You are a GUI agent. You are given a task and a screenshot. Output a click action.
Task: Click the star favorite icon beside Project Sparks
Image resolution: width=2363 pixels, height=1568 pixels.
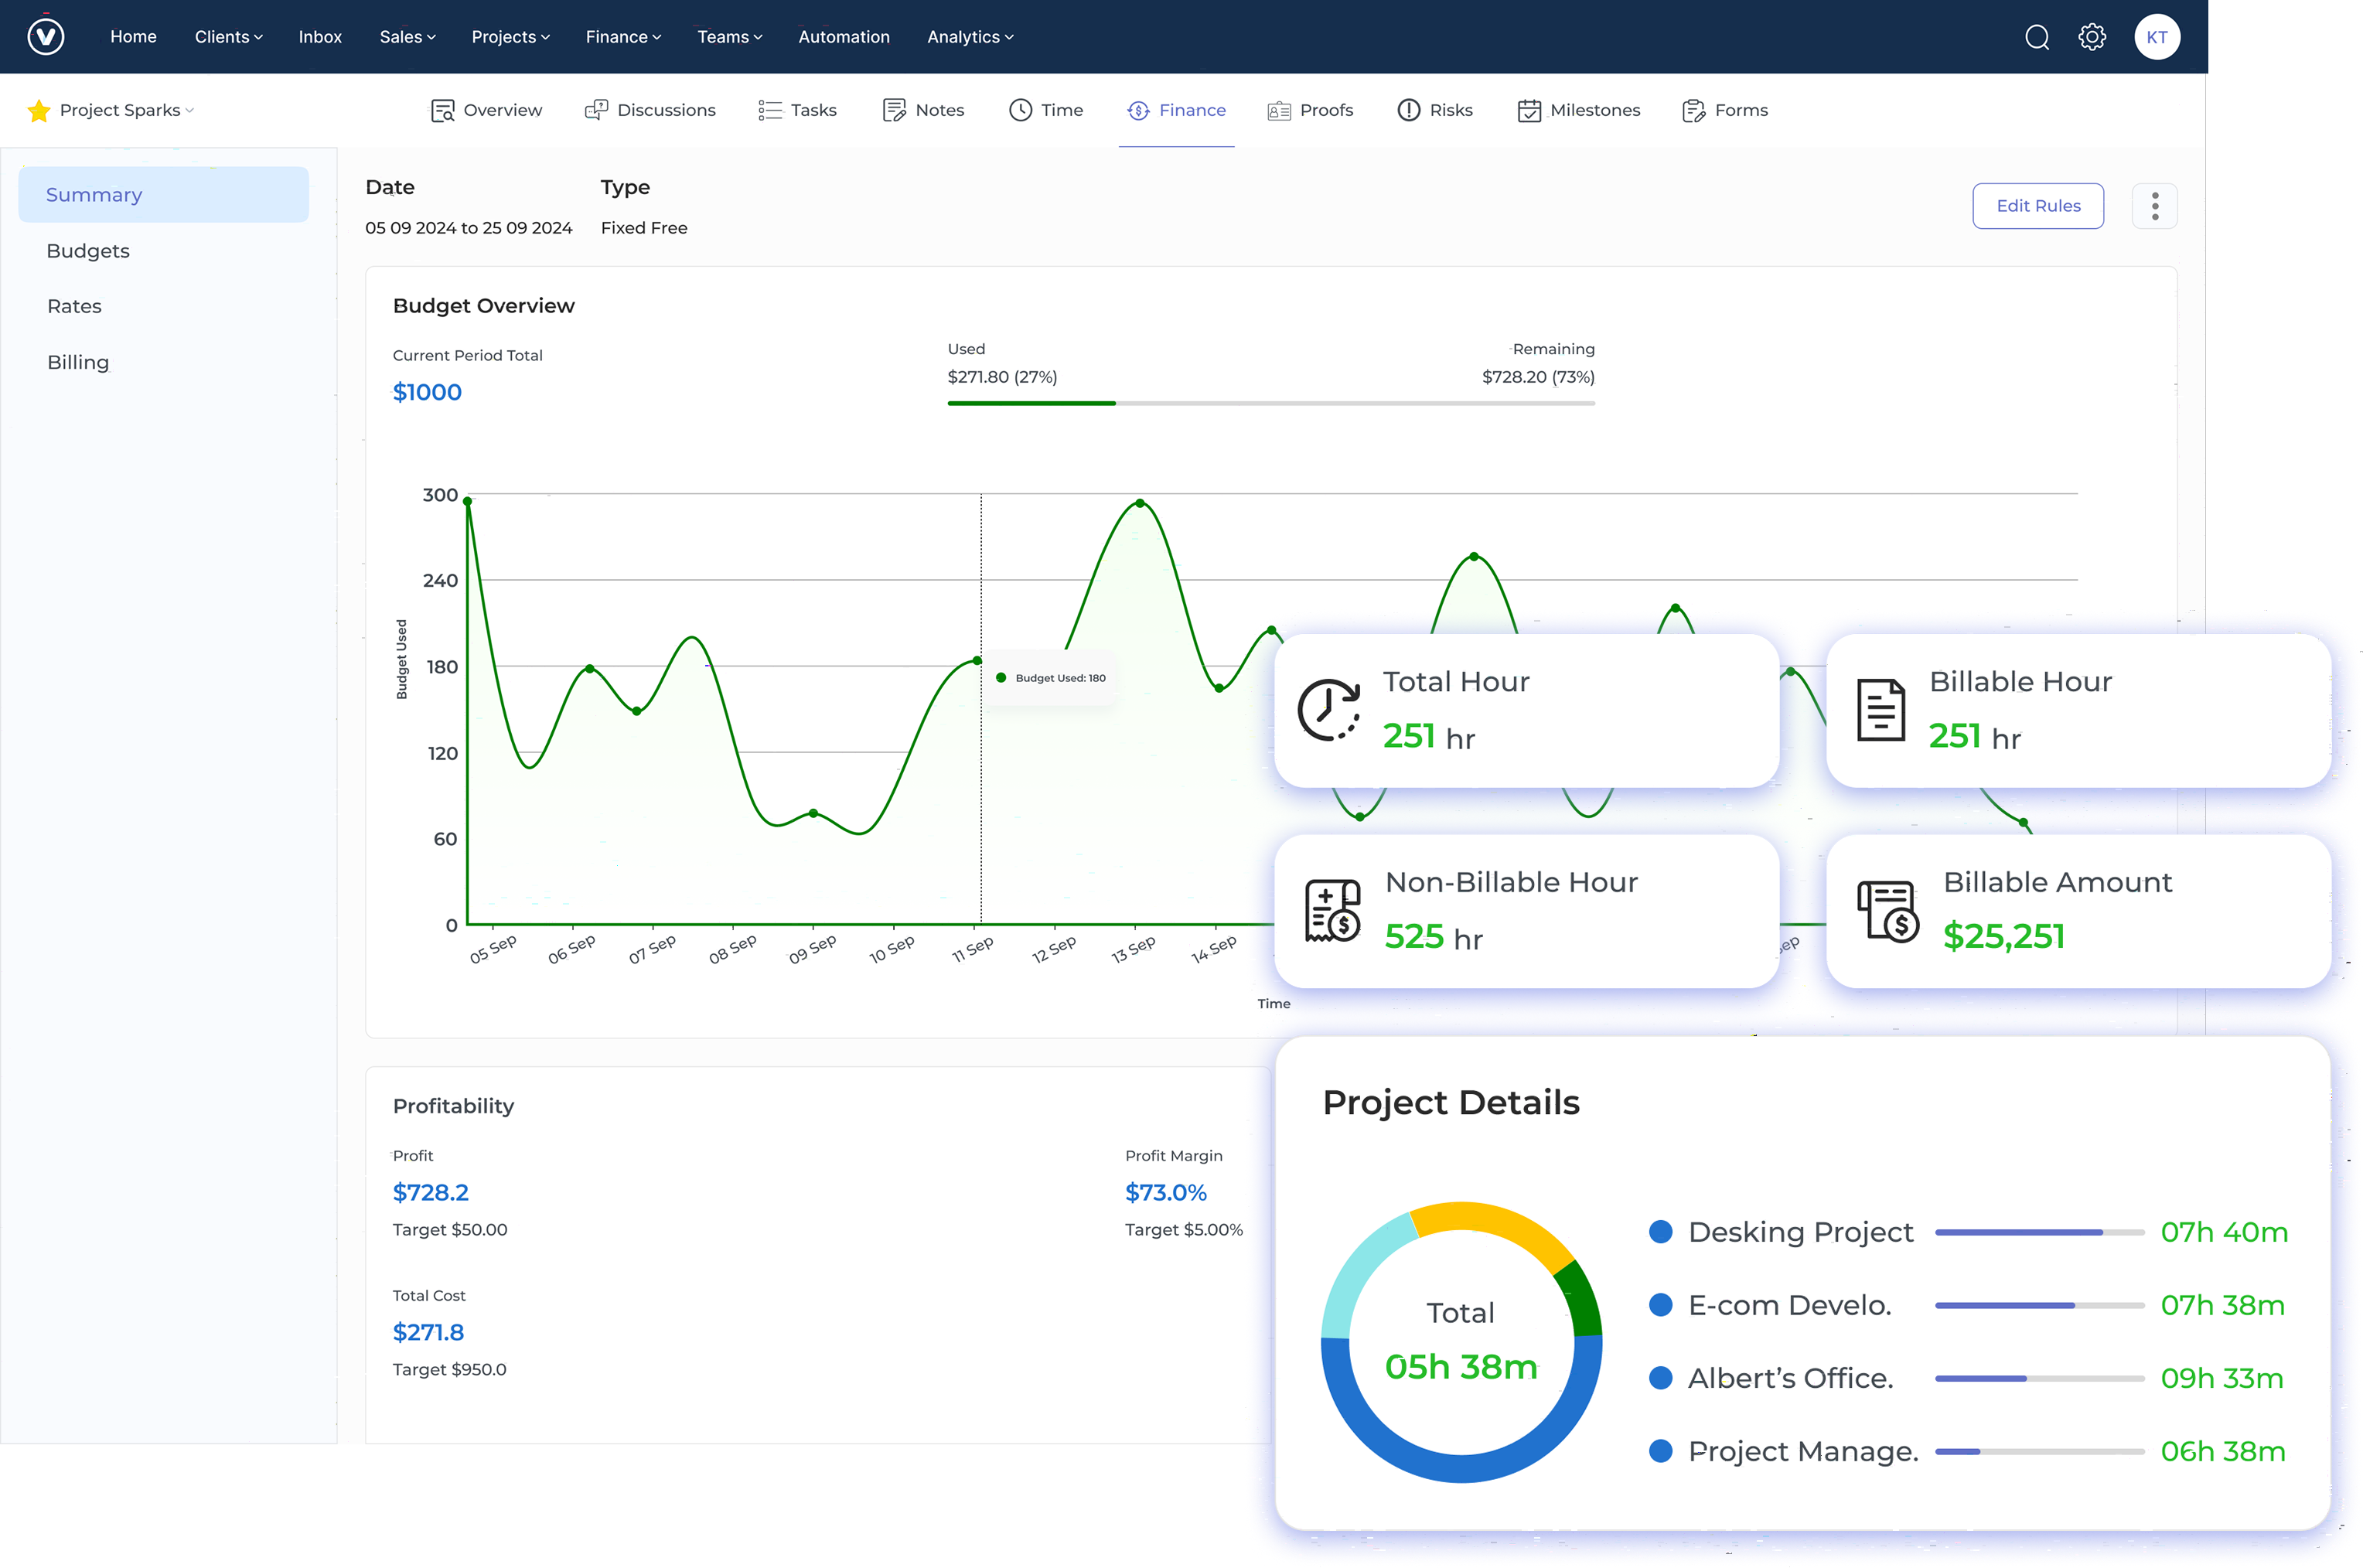point(39,110)
